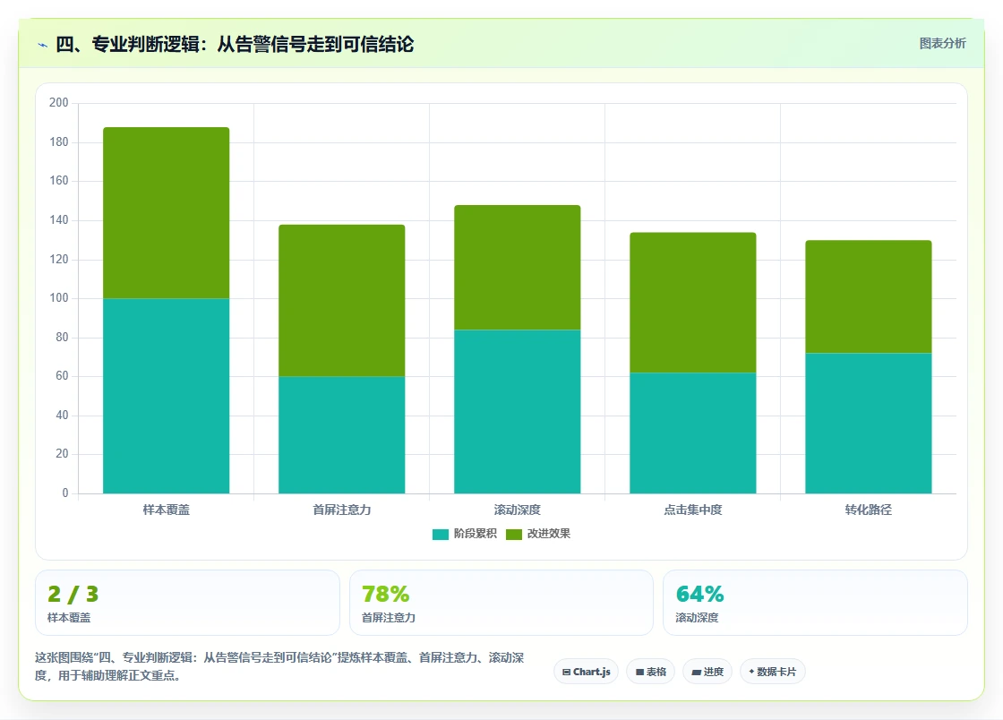Click the Chart.js tag chip
This screenshot has height=720, width=1003.
[x=586, y=672]
